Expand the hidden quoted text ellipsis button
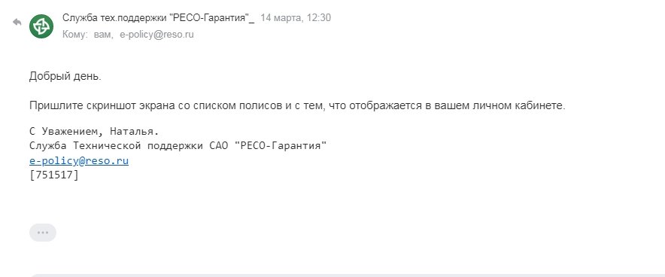 42,233
